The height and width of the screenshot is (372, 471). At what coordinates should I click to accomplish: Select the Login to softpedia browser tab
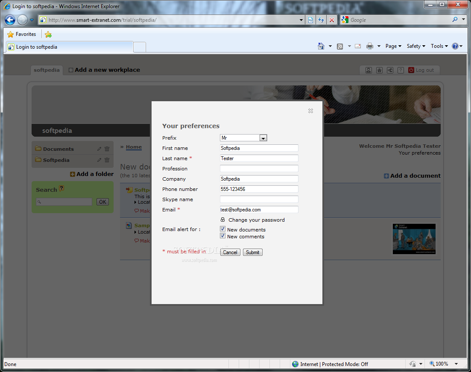(x=69, y=47)
